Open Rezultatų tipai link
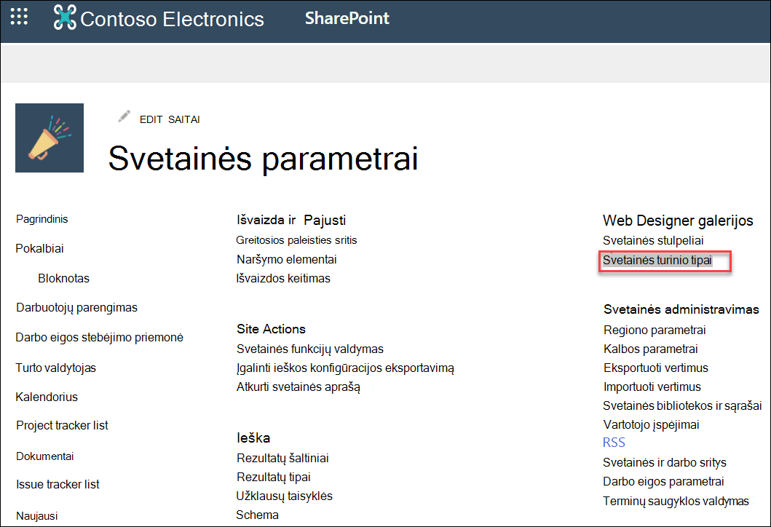The image size is (771, 527). tap(274, 478)
